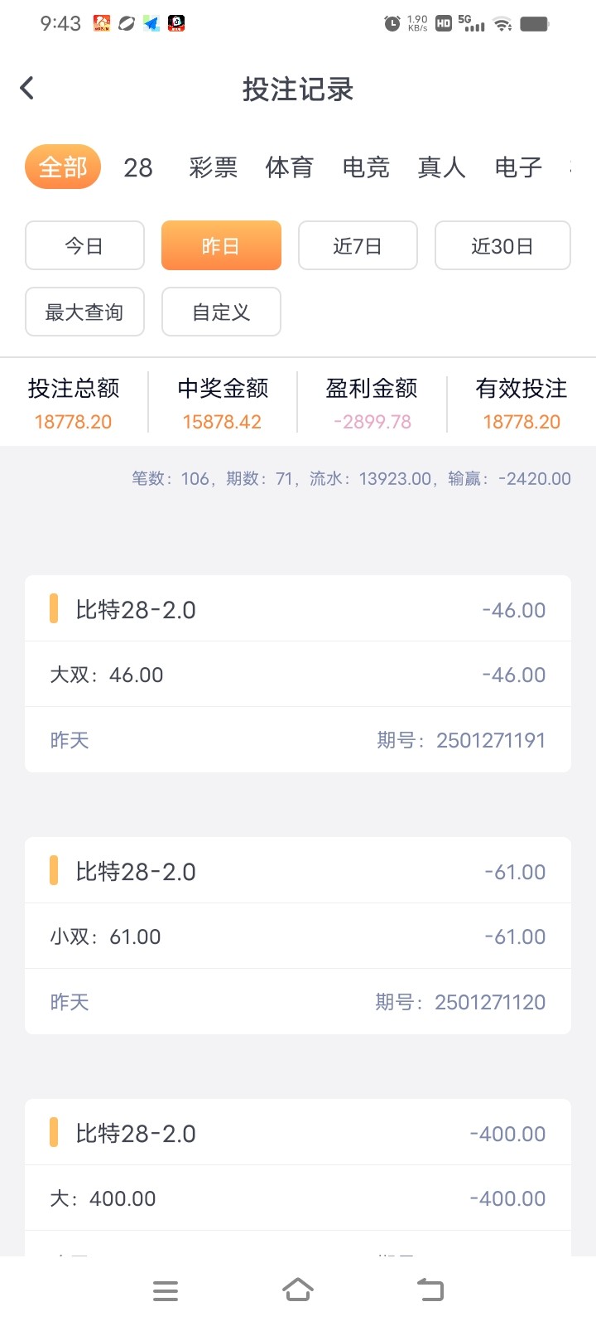Select the 全部 category tab
Viewport: 596px width, 1326px height.
point(63,167)
